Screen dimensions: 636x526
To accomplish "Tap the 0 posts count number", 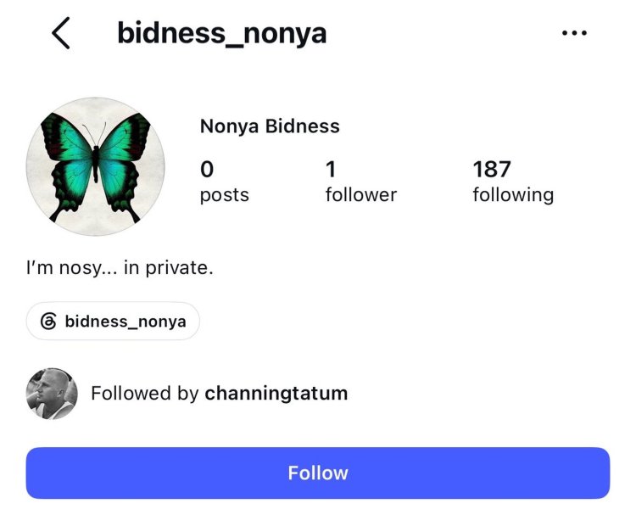I will tap(207, 169).
